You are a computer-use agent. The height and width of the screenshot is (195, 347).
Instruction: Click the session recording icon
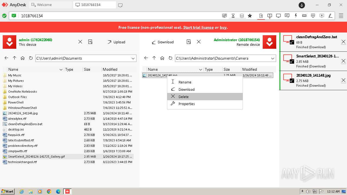click(322, 16)
